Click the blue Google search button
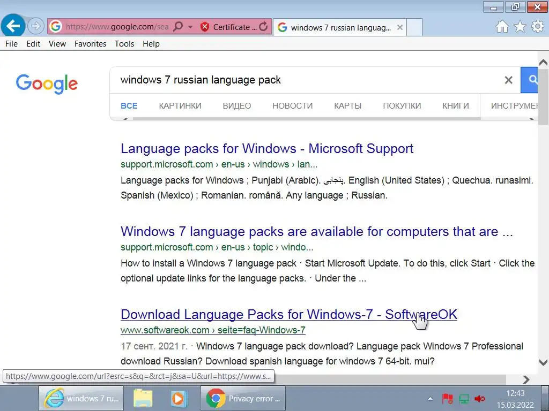The width and height of the screenshot is (549, 411). 529,80
